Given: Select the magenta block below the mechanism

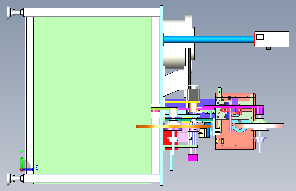Looking at the screenshot, I should (193, 158).
